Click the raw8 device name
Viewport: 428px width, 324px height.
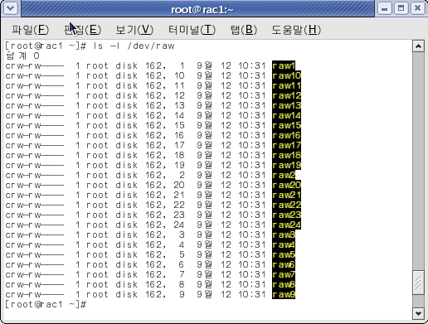point(284,284)
